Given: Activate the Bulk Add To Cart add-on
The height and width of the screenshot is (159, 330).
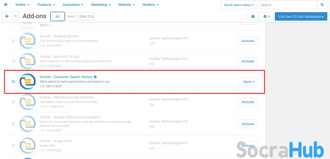Looking at the screenshot, I should point(248,61).
